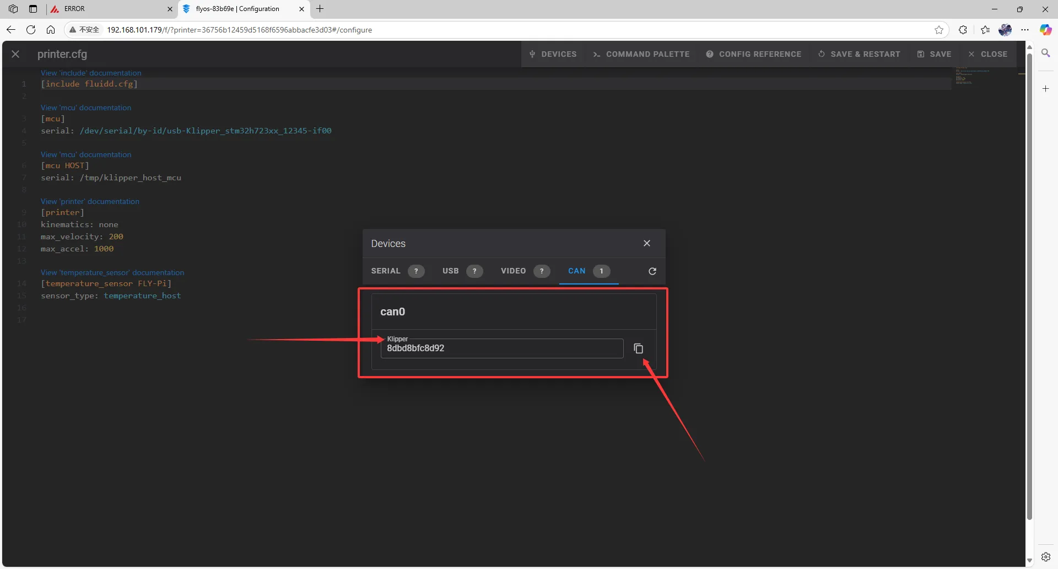Reload the browser page
The image size is (1058, 569).
[31, 30]
